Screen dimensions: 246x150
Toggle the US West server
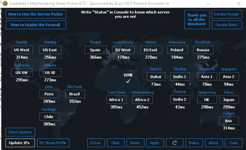click(x=22, y=50)
